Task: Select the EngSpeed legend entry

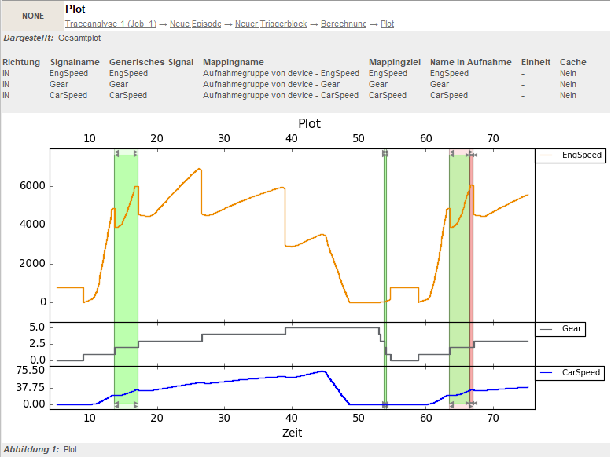Action: click(x=570, y=155)
